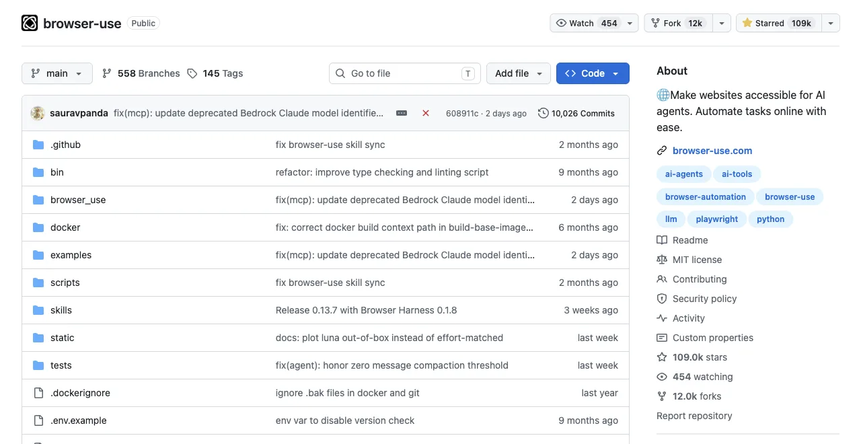Open the failed checks red X icon
This screenshot has width=861, height=444.
[x=426, y=113]
